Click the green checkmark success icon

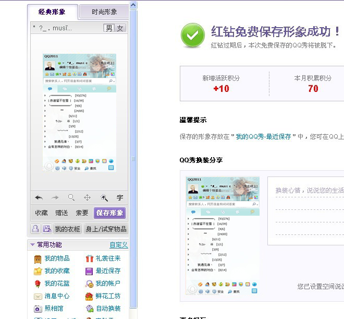pyautogui.click(x=193, y=35)
